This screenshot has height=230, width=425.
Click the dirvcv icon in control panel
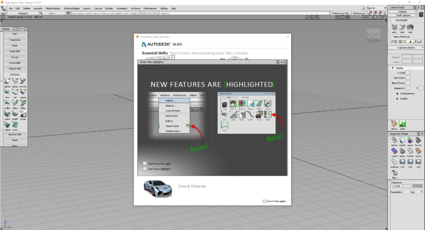click(x=394, y=124)
